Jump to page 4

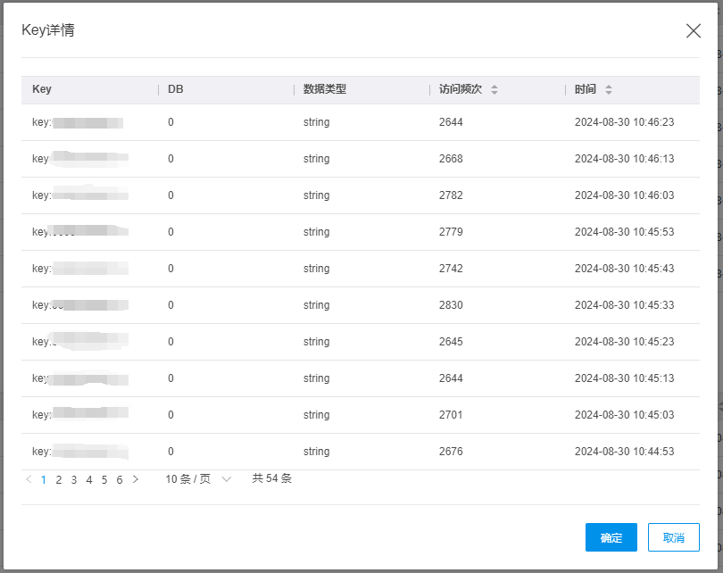pyautogui.click(x=89, y=479)
